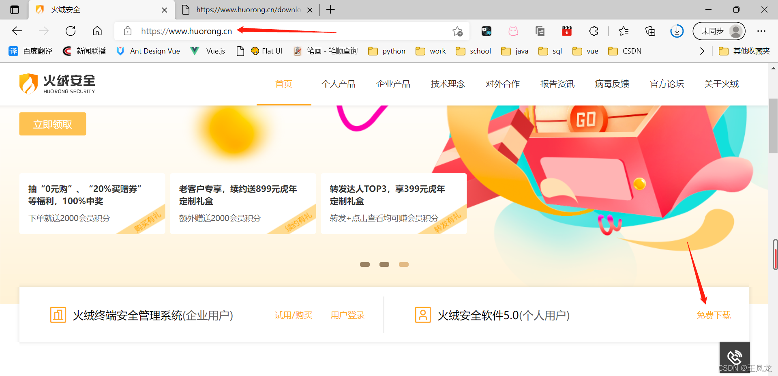
Task: Expand the sql bookmarks folder
Action: coord(550,51)
